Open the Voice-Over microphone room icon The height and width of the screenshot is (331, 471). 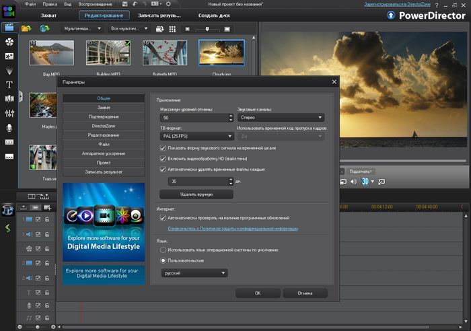click(9, 127)
